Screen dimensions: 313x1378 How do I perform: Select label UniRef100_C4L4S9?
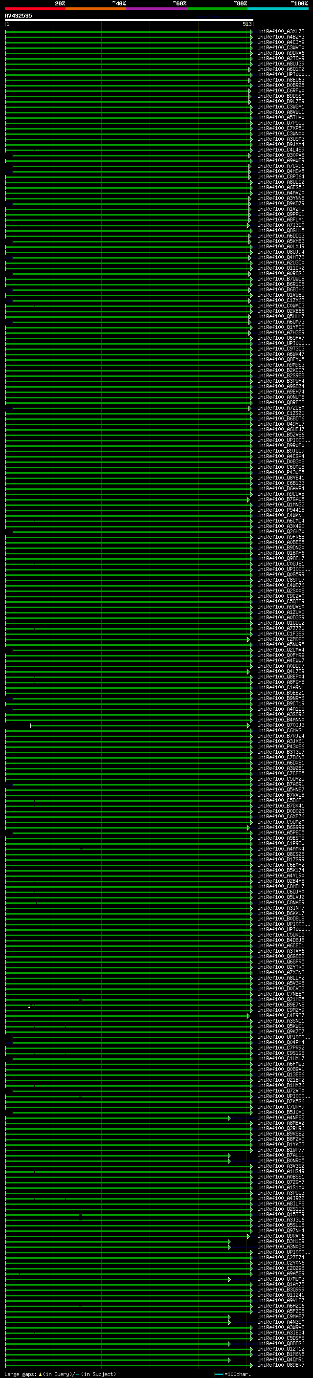point(281,150)
